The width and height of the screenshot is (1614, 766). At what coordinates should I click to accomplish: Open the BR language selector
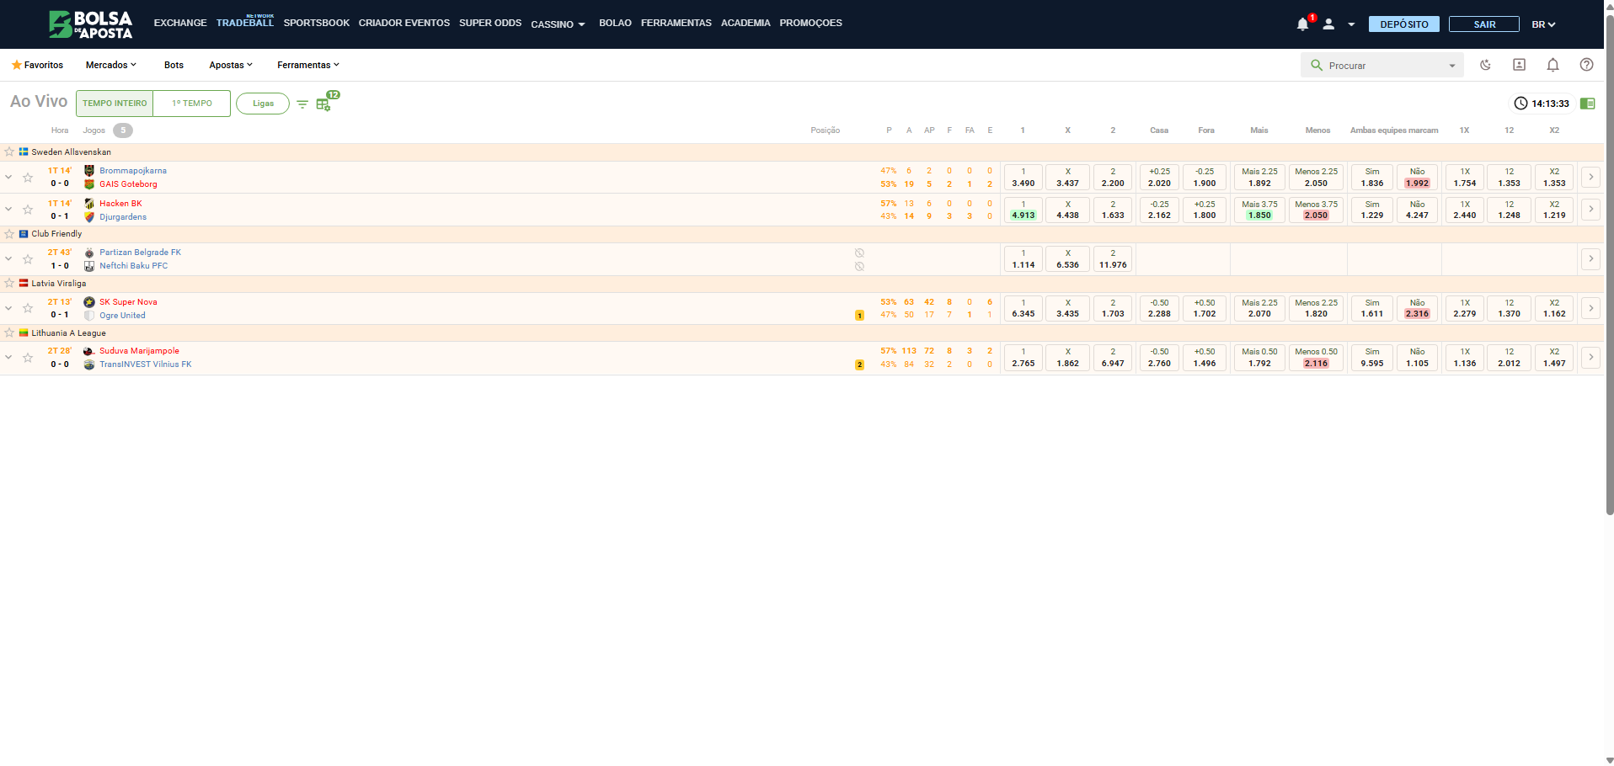pyautogui.click(x=1543, y=24)
